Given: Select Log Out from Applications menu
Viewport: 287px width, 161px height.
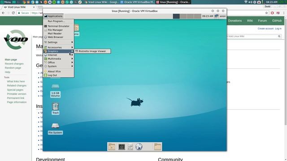Looking at the screenshot, I should pos(59,75).
